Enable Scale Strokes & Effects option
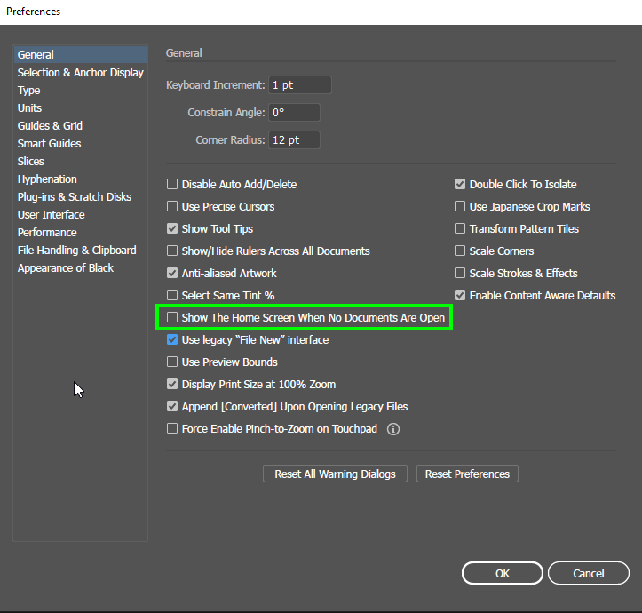The image size is (642, 613). click(460, 274)
